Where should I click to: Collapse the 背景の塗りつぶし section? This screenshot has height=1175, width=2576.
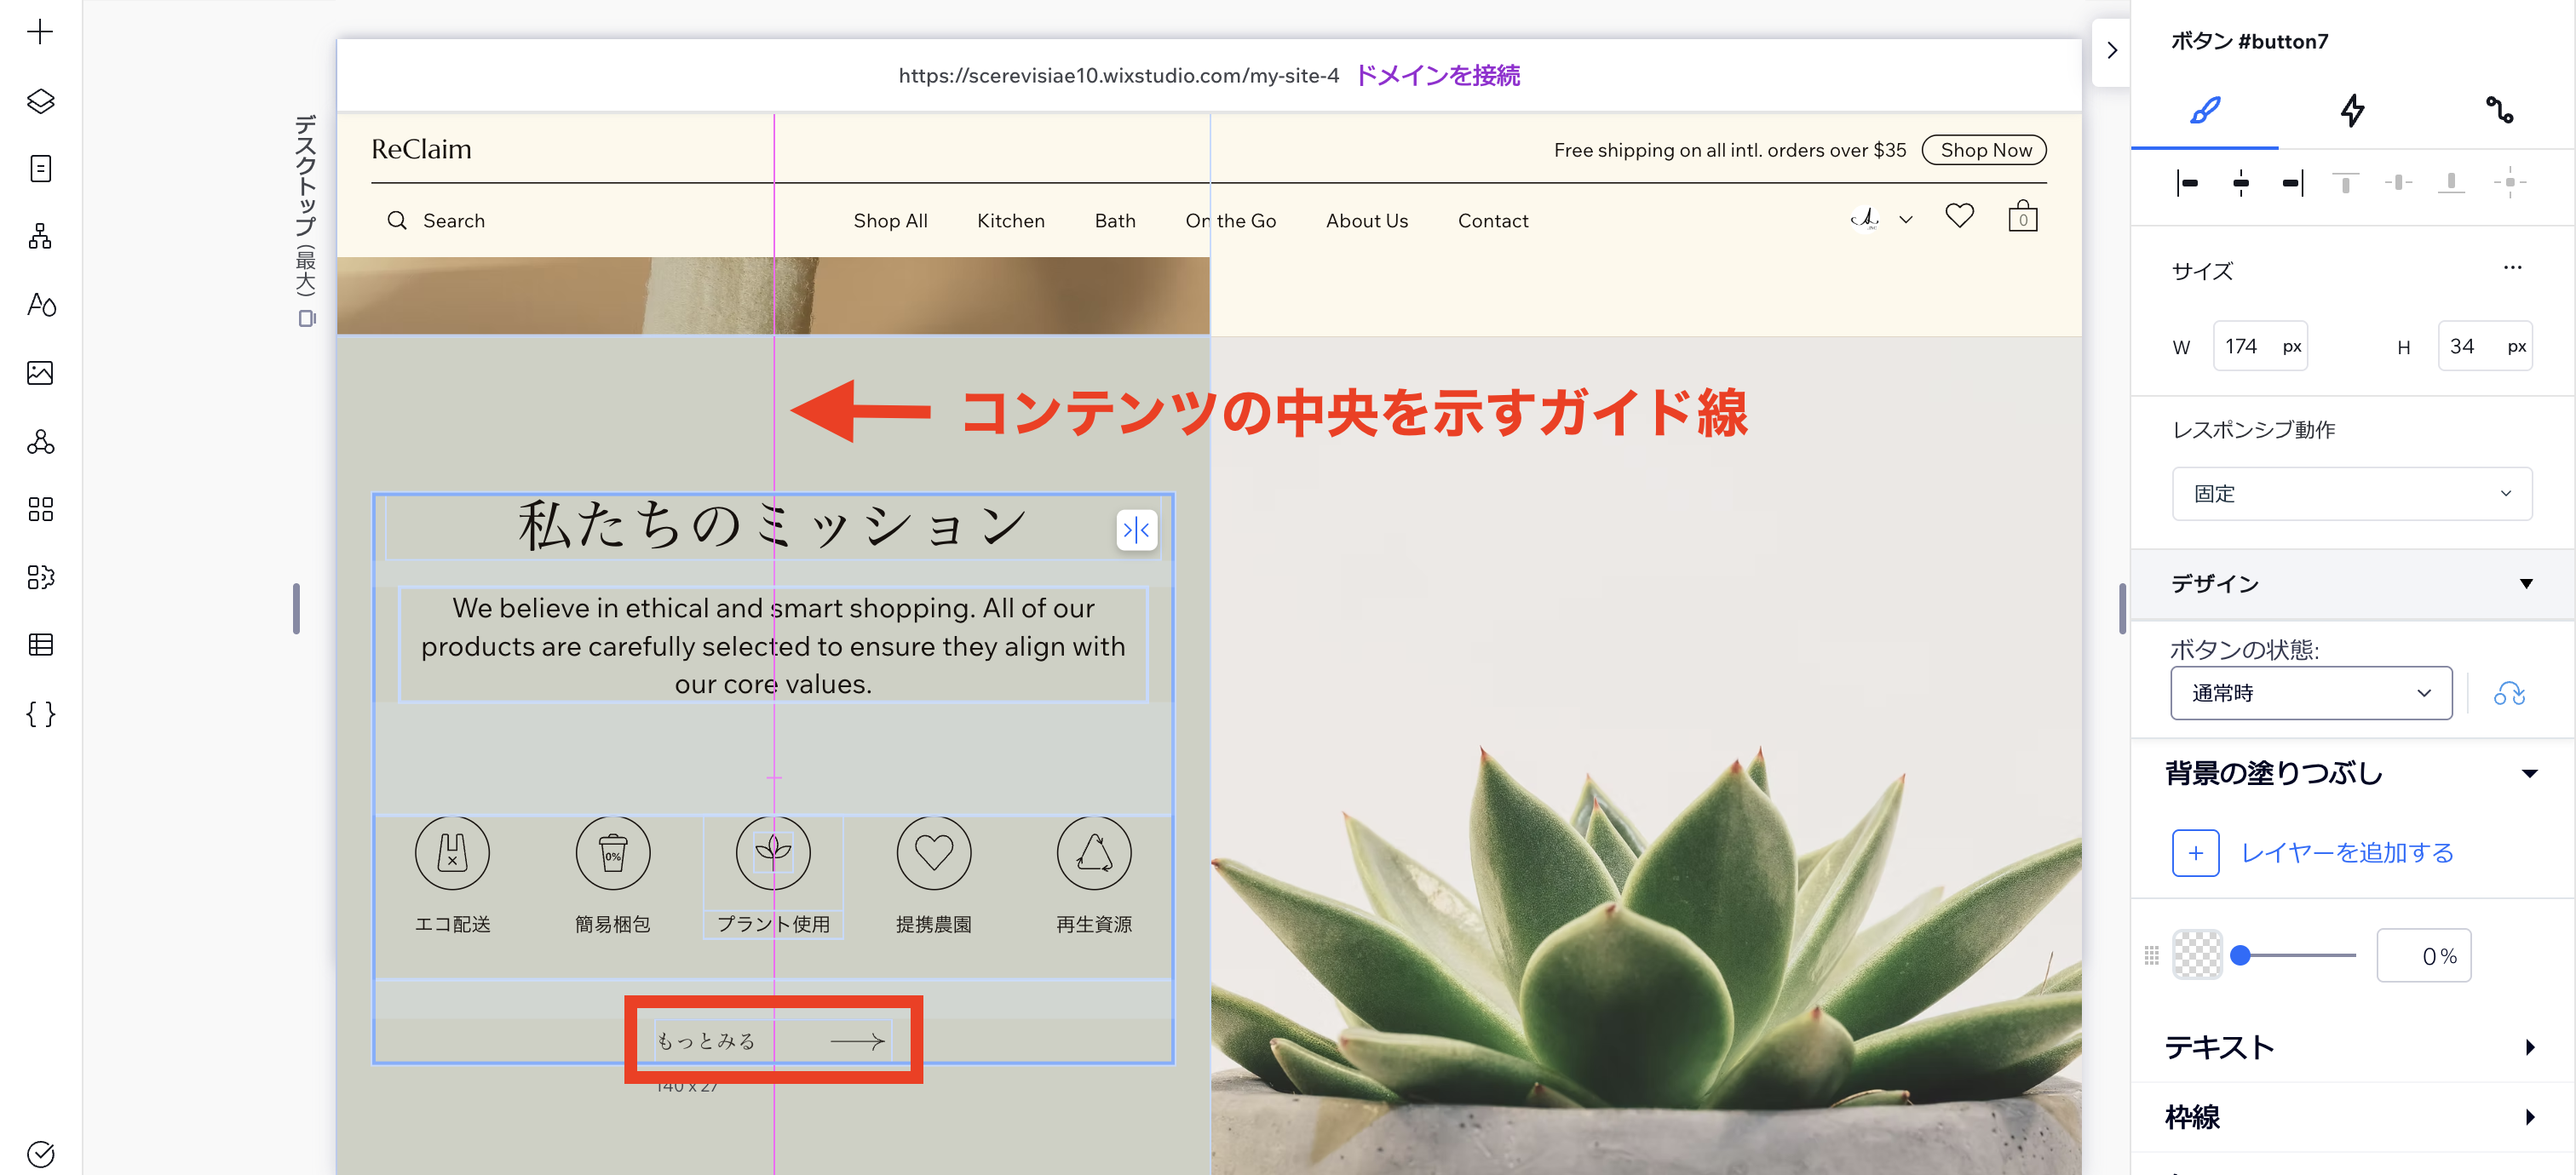point(2530,772)
